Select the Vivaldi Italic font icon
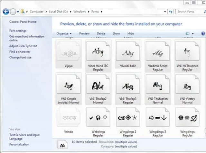 point(128,51)
